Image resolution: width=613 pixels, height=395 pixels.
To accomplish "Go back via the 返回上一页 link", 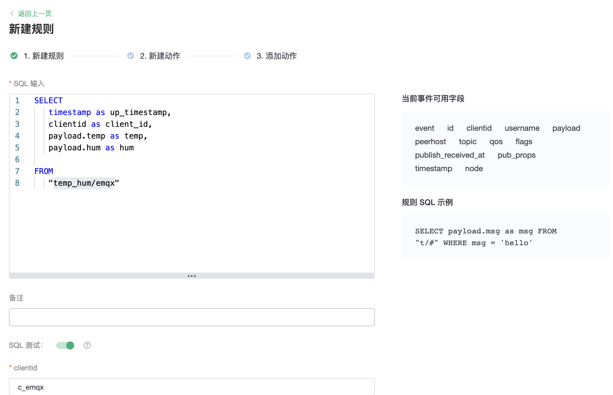I will point(35,13).
